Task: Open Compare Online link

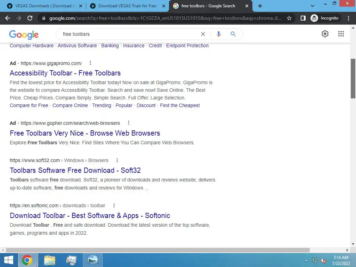Action: tap(70, 105)
